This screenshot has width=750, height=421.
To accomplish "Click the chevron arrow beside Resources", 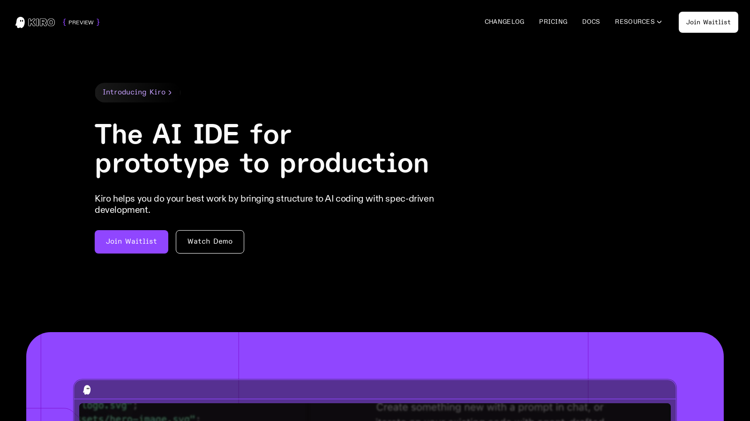I will [660, 22].
